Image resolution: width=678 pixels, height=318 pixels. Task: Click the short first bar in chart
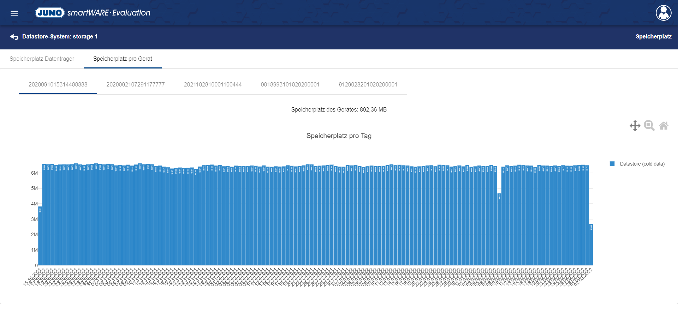pyautogui.click(x=40, y=236)
